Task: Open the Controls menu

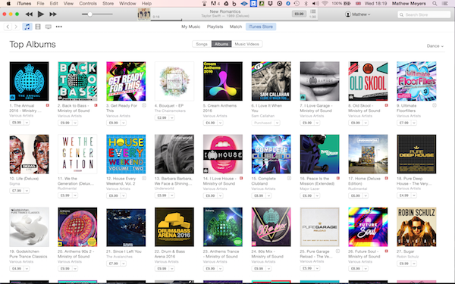Action: click(x=88, y=4)
